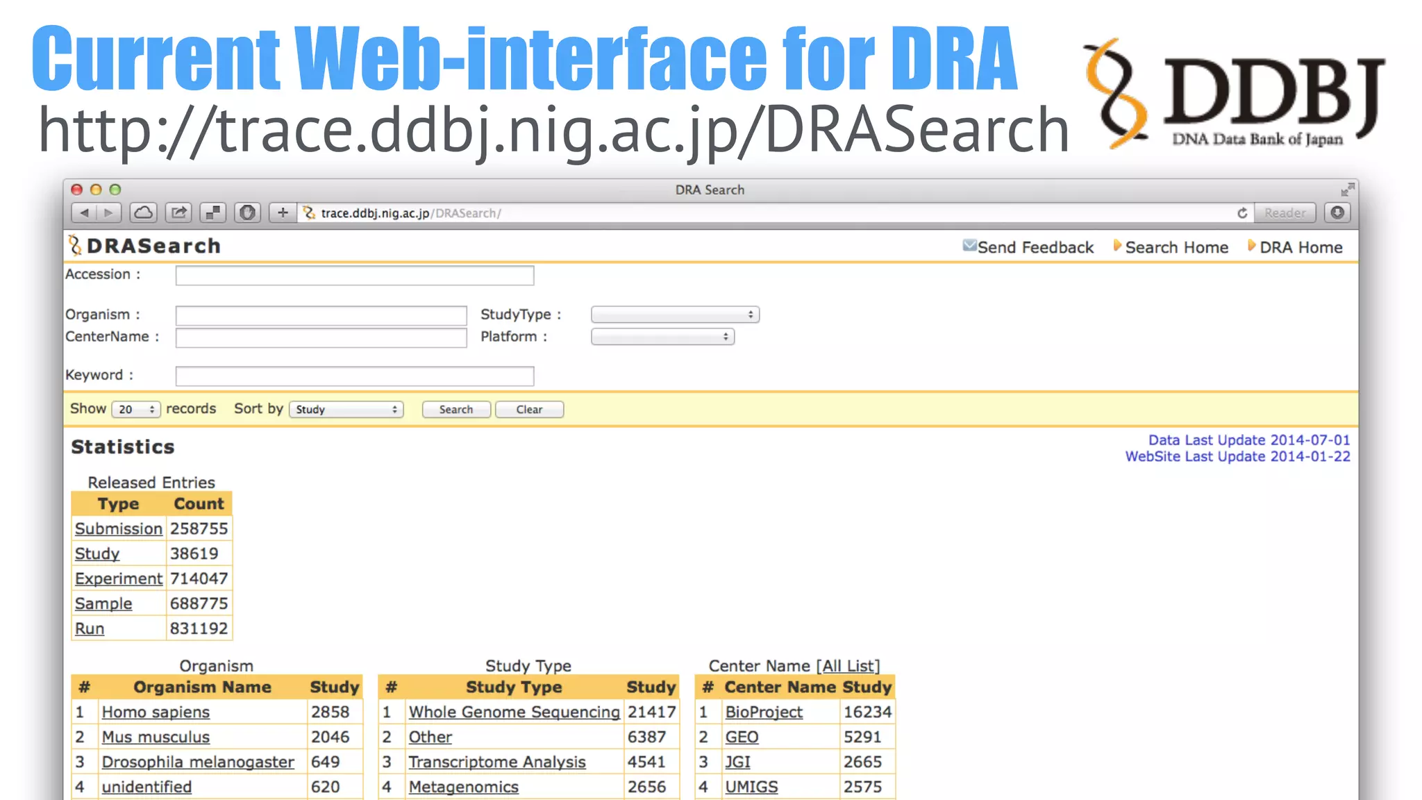Open the Sort by Study dropdown
1422x800 pixels.
click(x=346, y=410)
